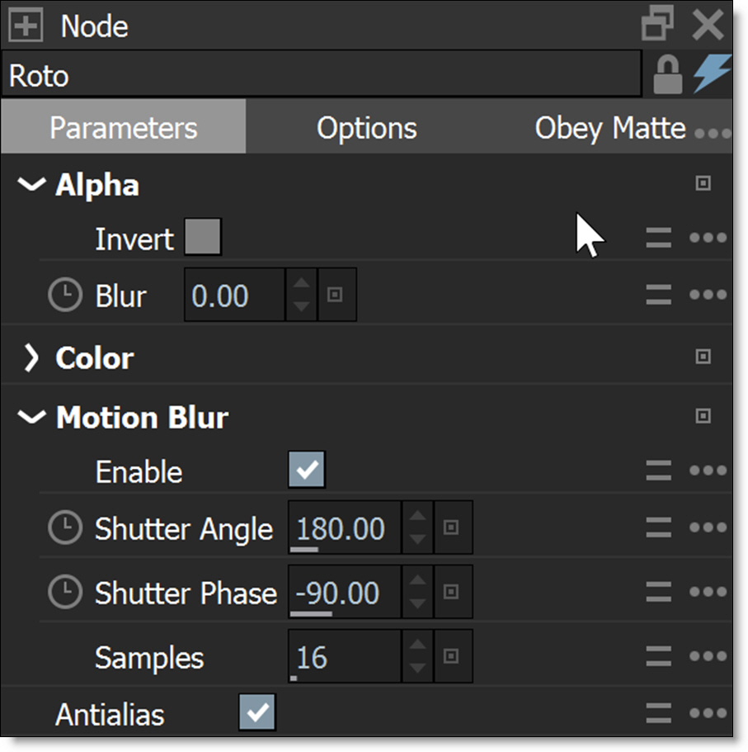748x752 pixels.
Task: Click the blue lightning bolt icon
Action: 710,74
